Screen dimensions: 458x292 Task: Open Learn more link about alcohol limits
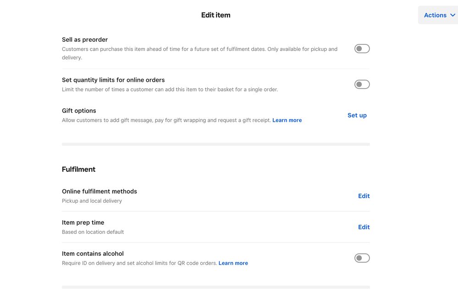(x=233, y=263)
